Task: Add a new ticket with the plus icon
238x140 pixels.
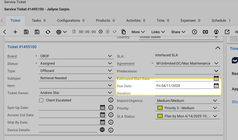Action: point(15,32)
